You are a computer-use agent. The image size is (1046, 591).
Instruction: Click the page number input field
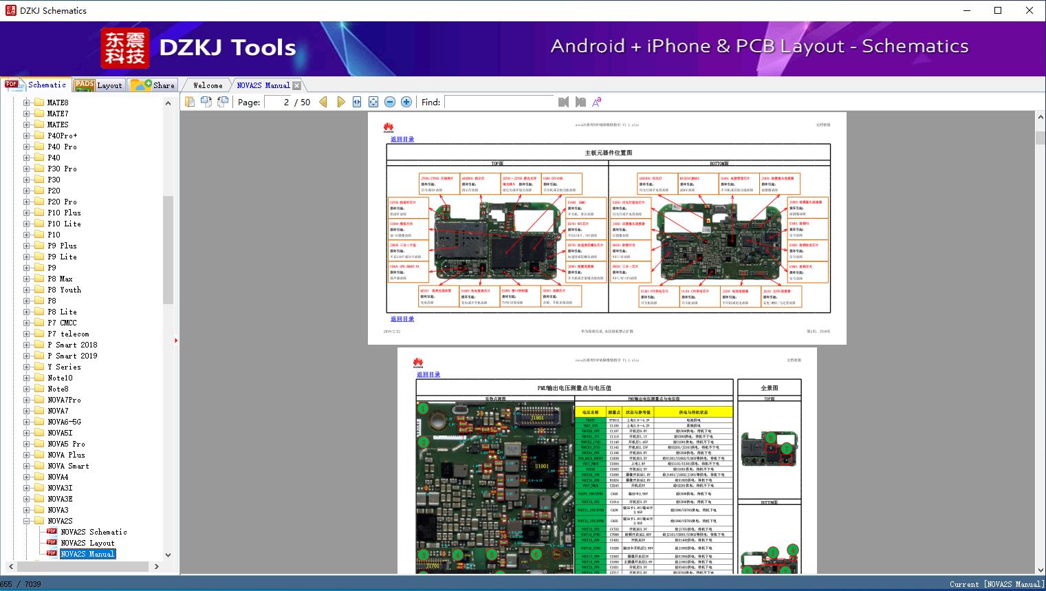(x=277, y=102)
